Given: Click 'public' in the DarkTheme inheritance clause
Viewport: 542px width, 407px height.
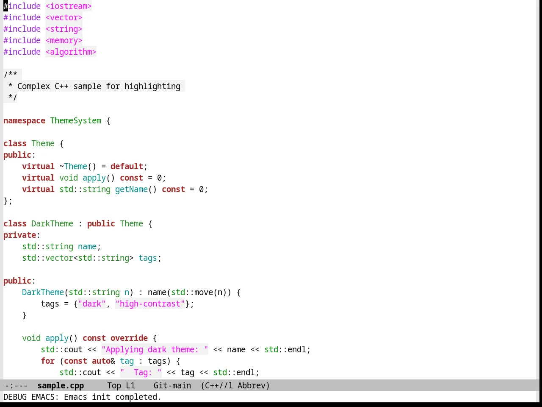Looking at the screenshot, I should pyautogui.click(x=101, y=223).
